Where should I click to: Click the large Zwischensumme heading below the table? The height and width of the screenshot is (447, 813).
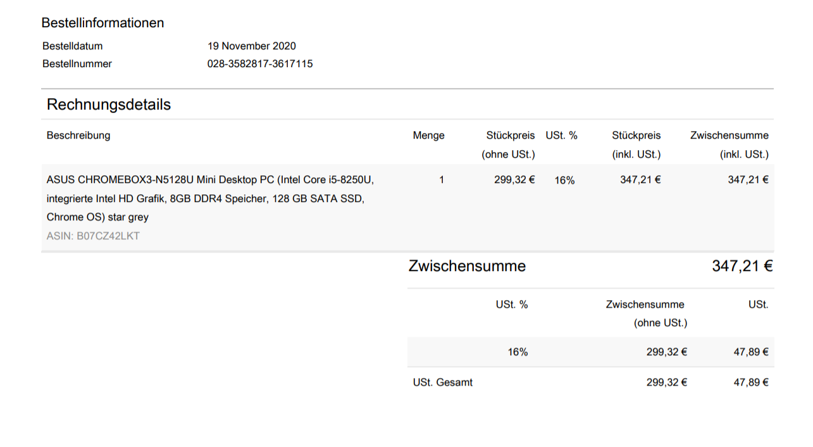click(467, 266)
